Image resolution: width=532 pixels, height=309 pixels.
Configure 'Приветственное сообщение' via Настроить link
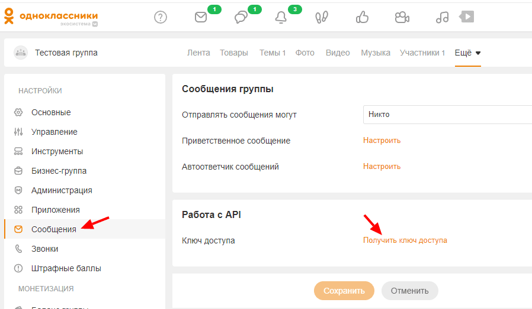(382, 141)
